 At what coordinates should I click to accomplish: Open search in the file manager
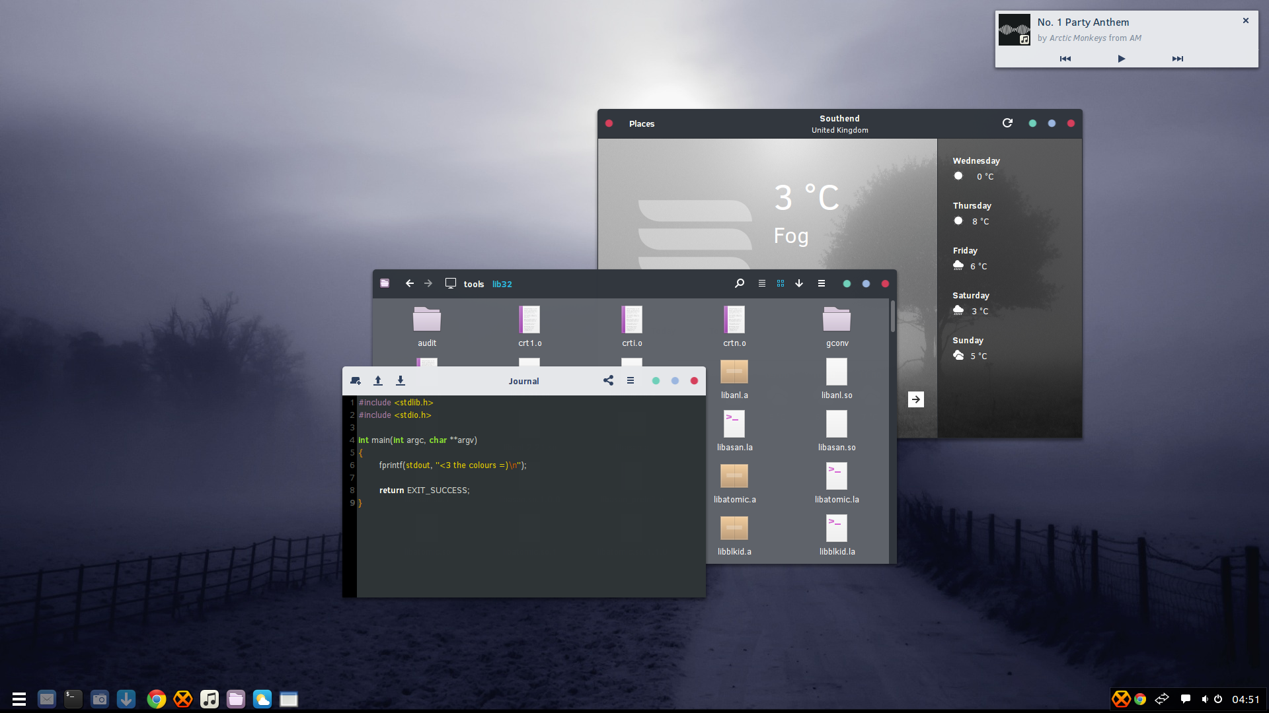(x=740, y=283)
